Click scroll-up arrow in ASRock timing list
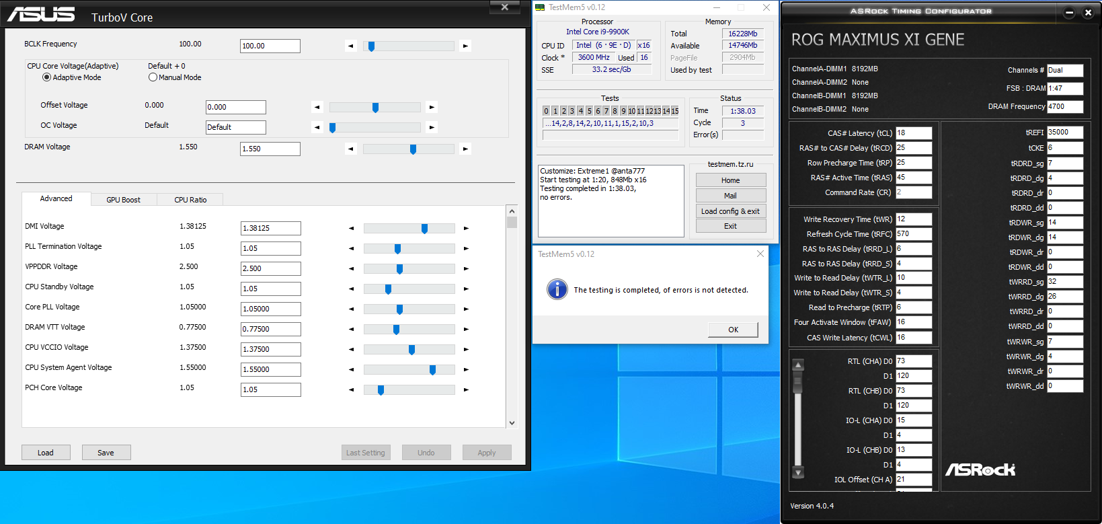Viewport: 1102px width, 524px height. click(x=798, y=365)
